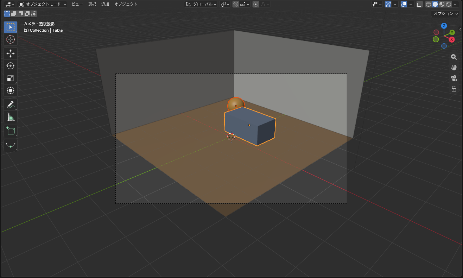
Task: Click the lock camera to view padlock
Action: (454, 89)
